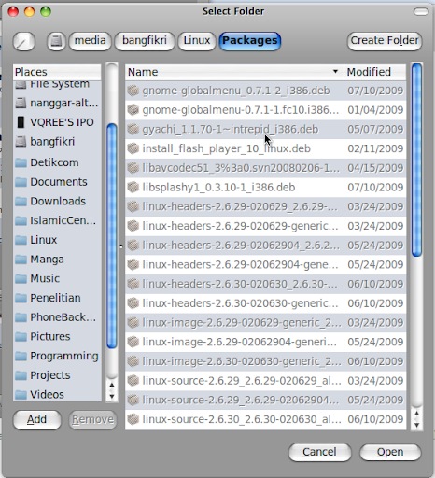Click the Cancel button

[319, 452]
